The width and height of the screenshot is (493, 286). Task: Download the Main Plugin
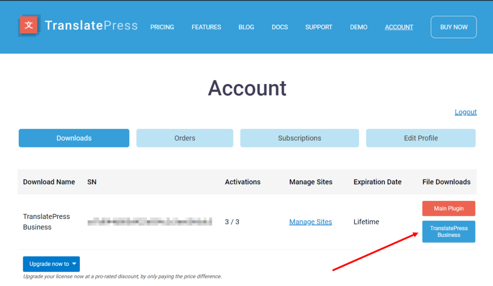(x=448, y=208)
